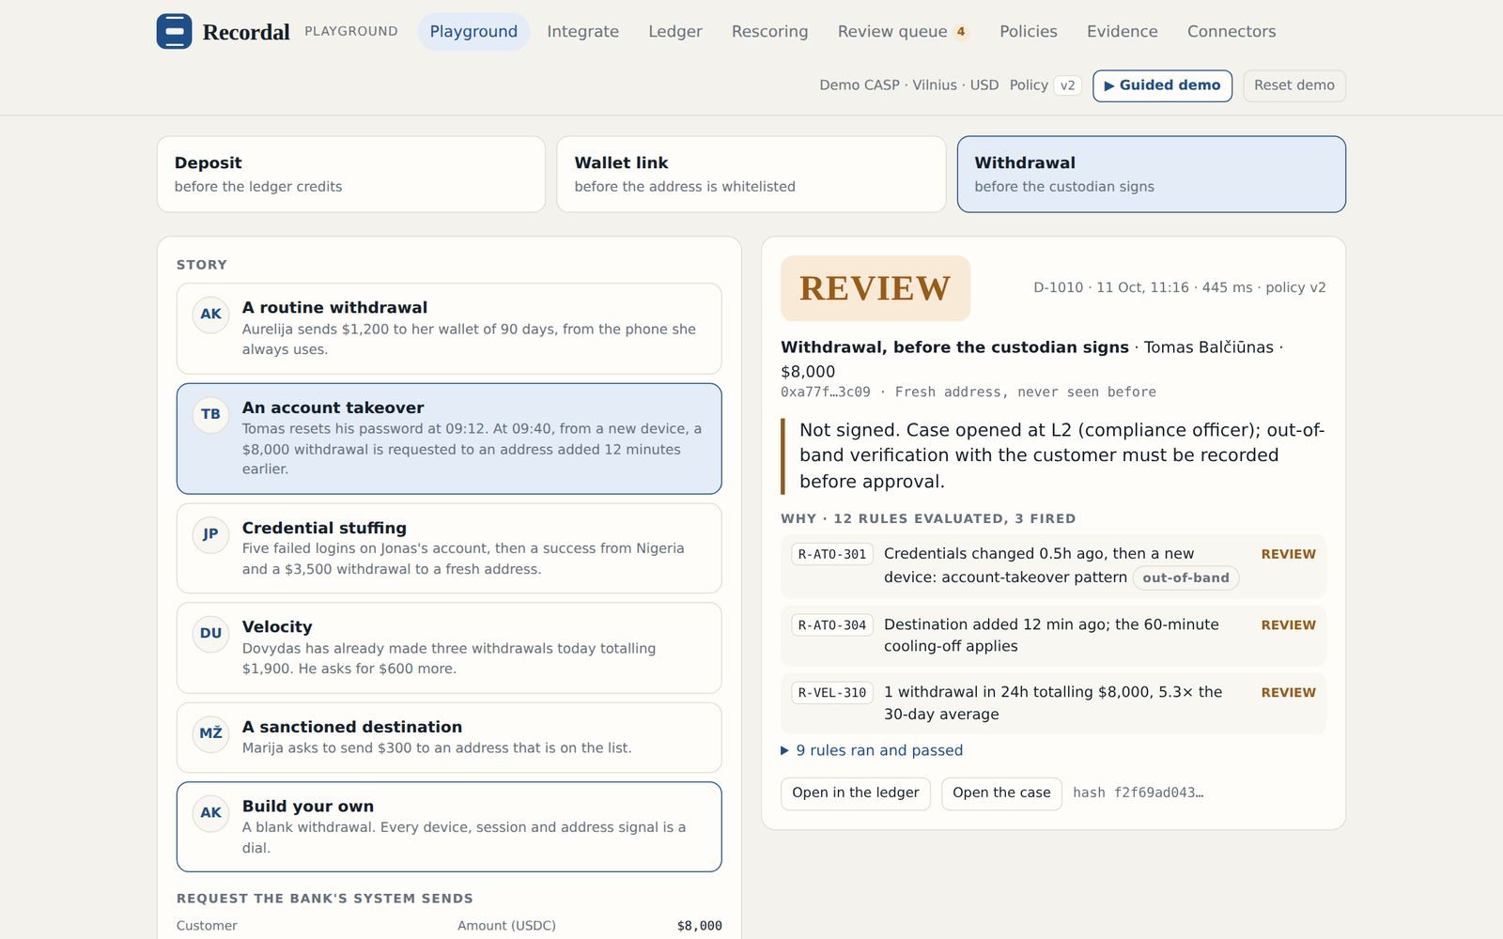Open the Policies tab

1029,31
